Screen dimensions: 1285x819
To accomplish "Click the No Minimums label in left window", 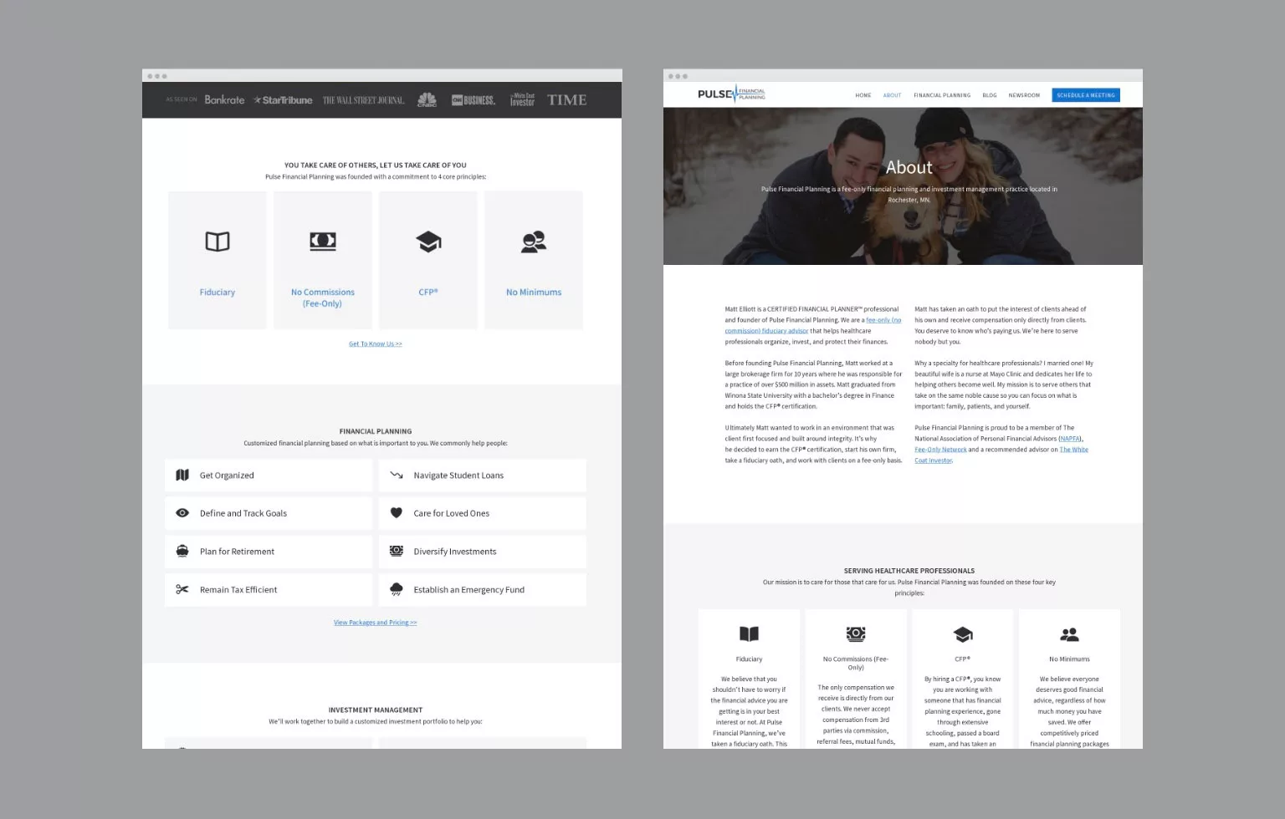I will click(x=534, y=292).
